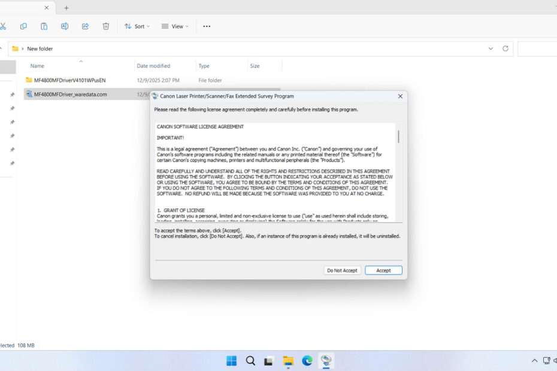Image resolution: width=557 pixels, height=371 pixels.
Task: Open the taskbar Search icon
Action: coord(250,361)
